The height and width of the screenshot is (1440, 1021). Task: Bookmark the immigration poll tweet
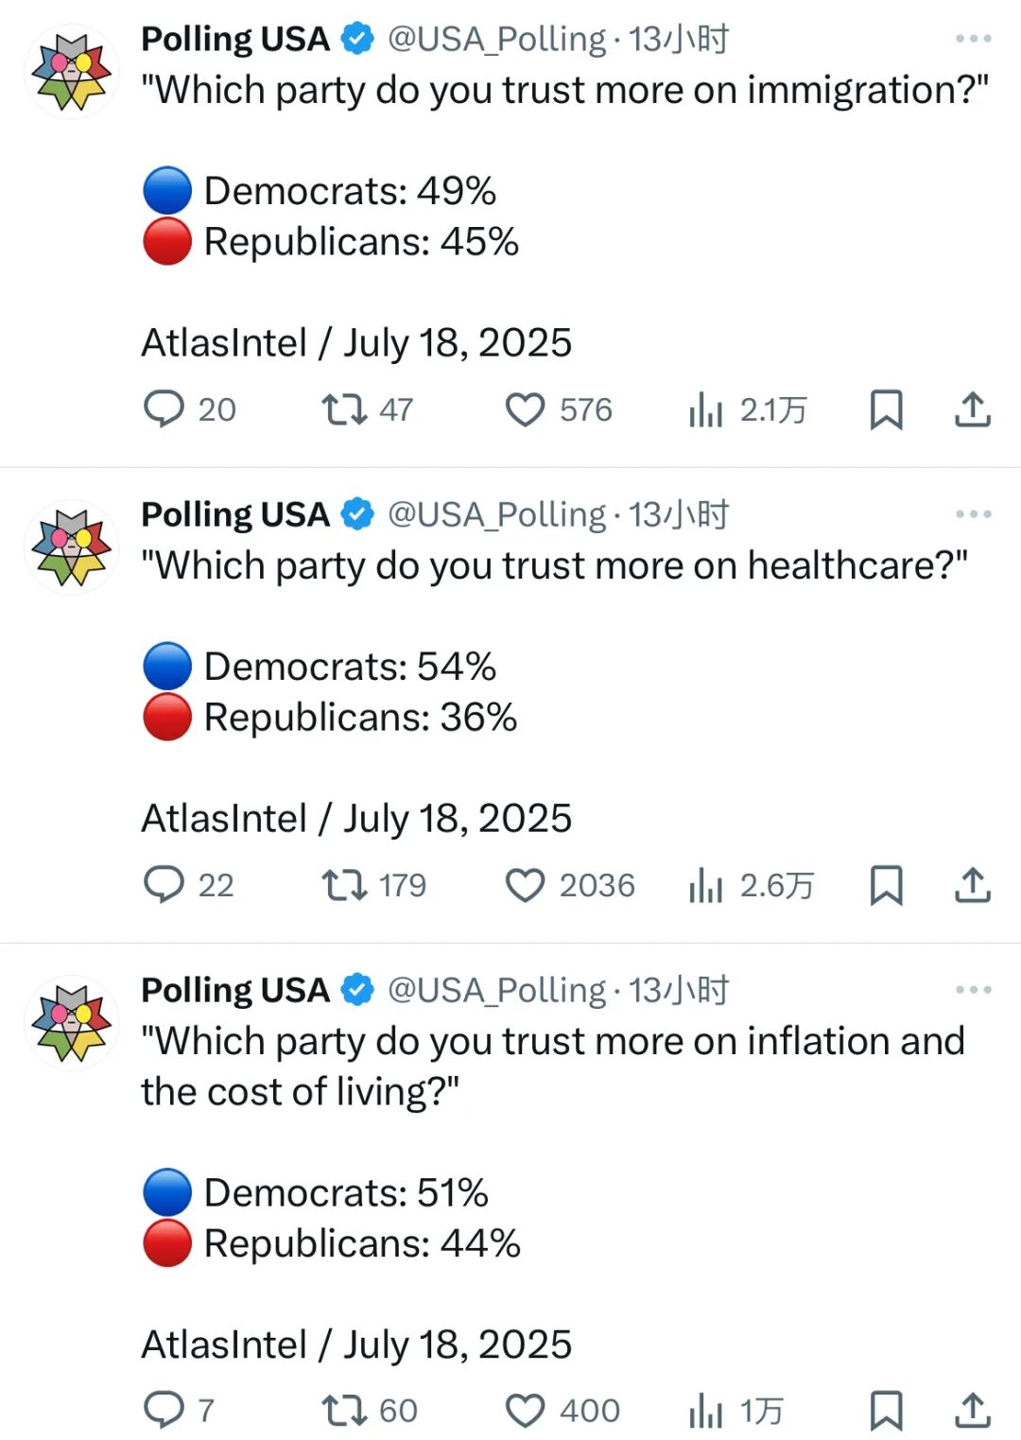pos(886,410)
